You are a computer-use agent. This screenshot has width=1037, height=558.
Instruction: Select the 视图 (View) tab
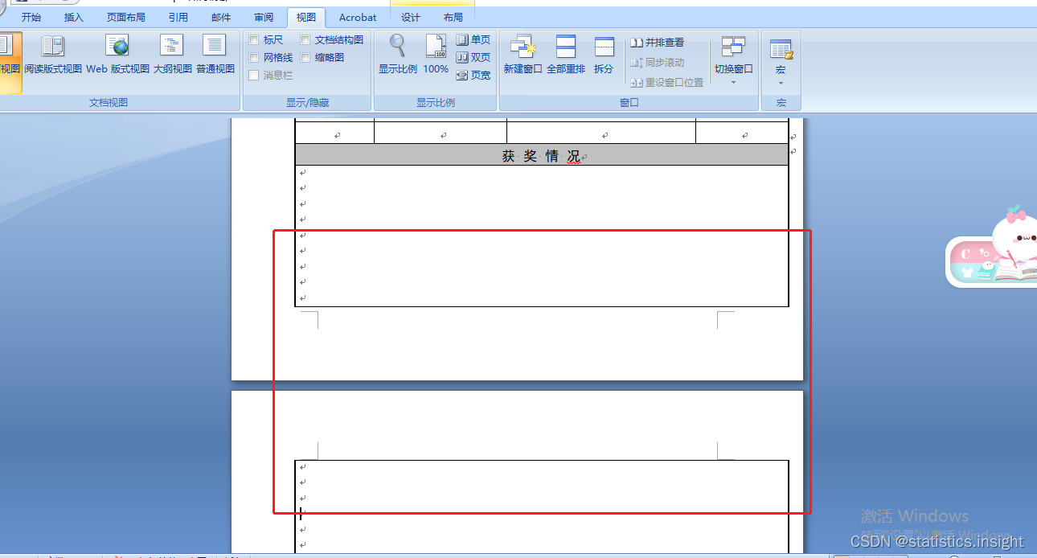(x=306, y=17)
